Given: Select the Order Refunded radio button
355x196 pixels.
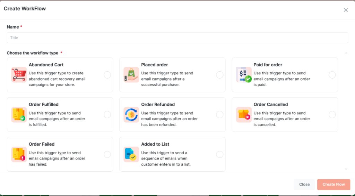Looking at the screenshot, I should [x=219, y=115].
